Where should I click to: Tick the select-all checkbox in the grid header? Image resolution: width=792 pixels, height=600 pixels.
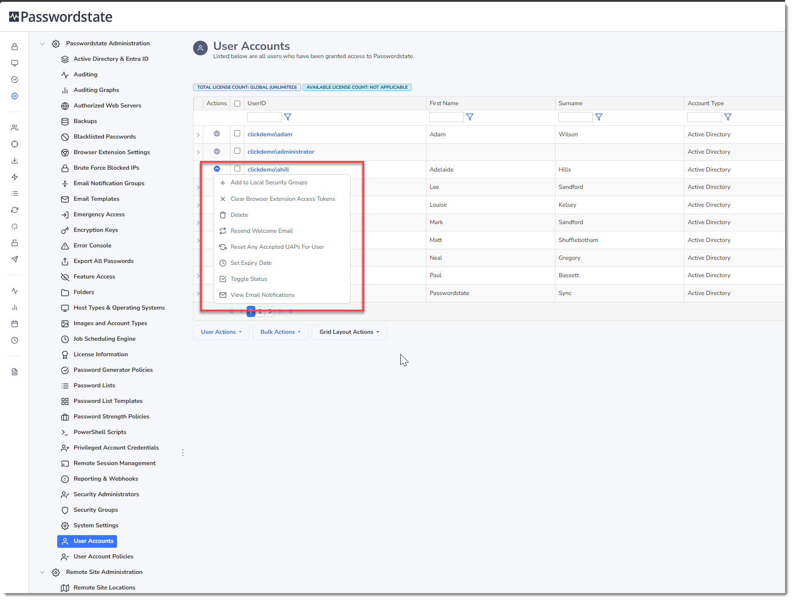click(x=237, y=104)
